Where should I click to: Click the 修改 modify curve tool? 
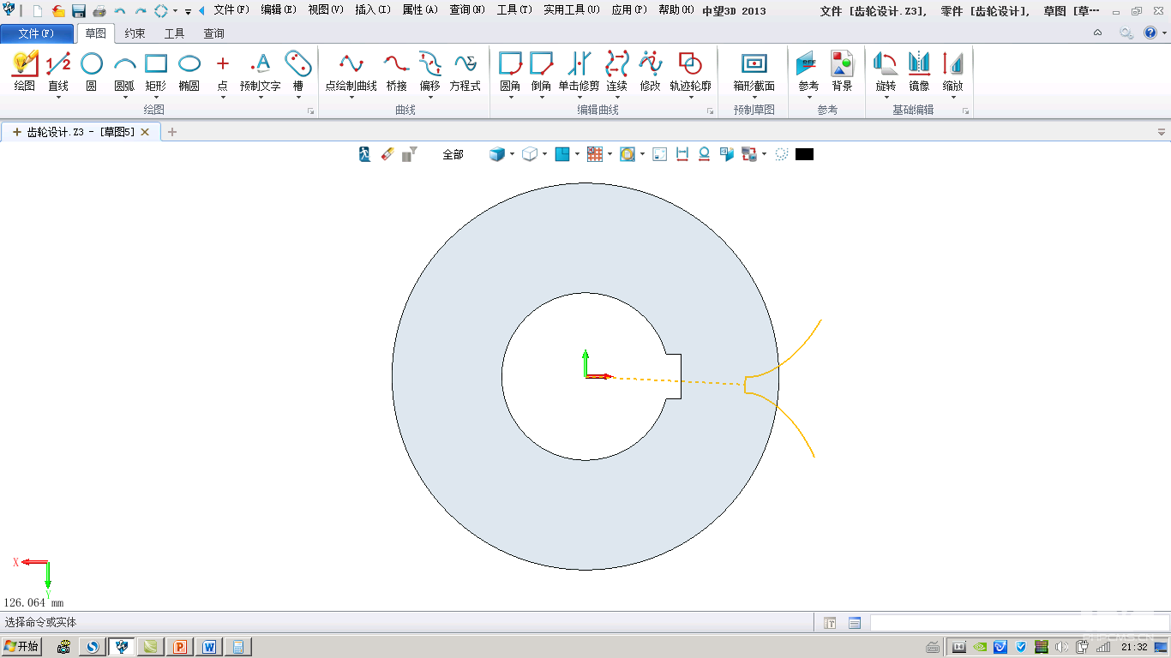(x=650, y=71)
